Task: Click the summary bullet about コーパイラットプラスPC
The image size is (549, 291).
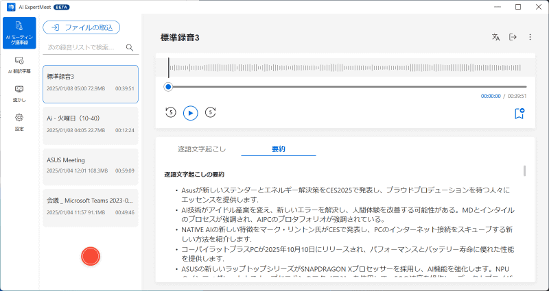Action: 347,254
